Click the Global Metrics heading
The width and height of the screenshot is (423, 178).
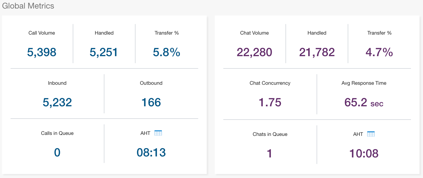coord(28,6)
